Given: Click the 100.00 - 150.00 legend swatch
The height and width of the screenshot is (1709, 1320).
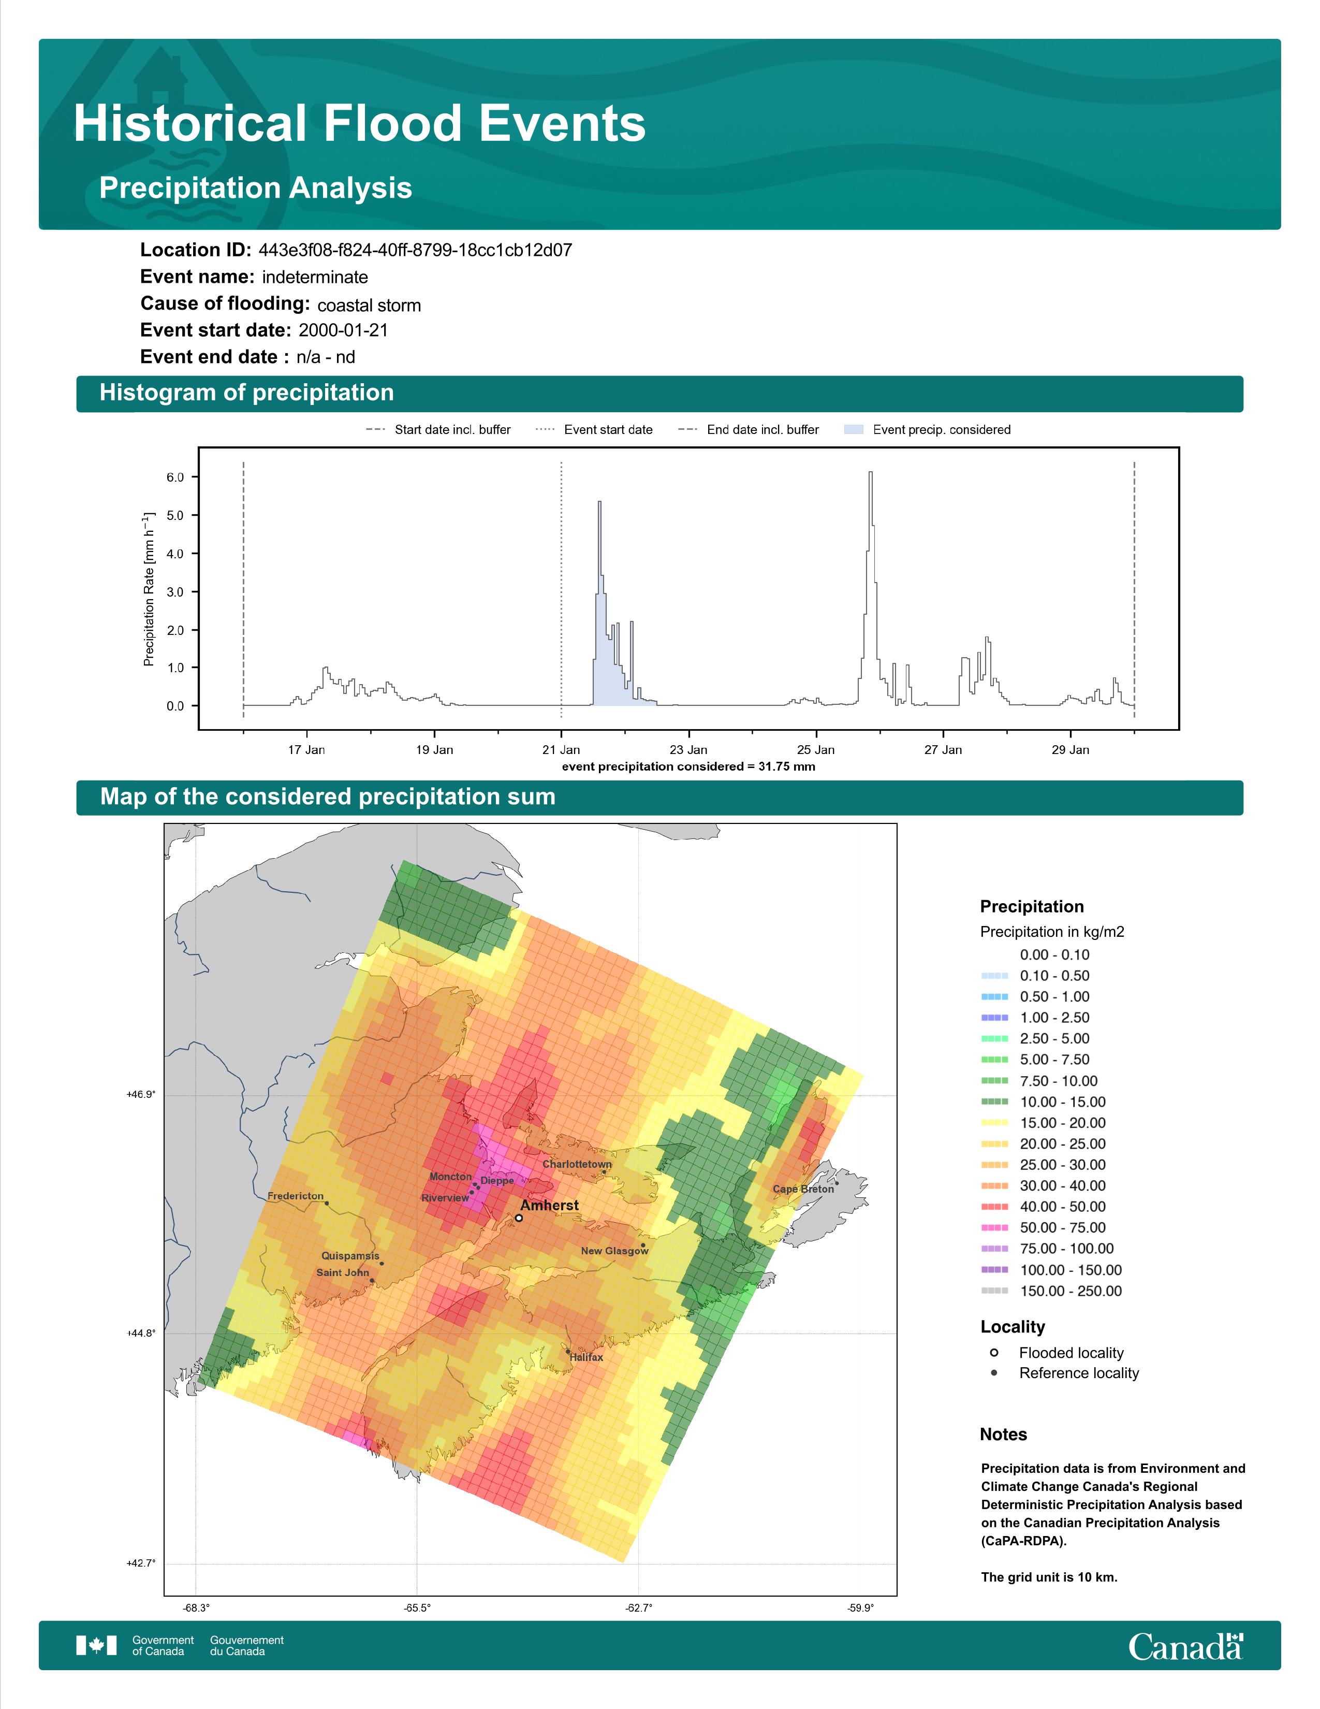Looking at the screenshot, I should click(x=994, y=1270).
